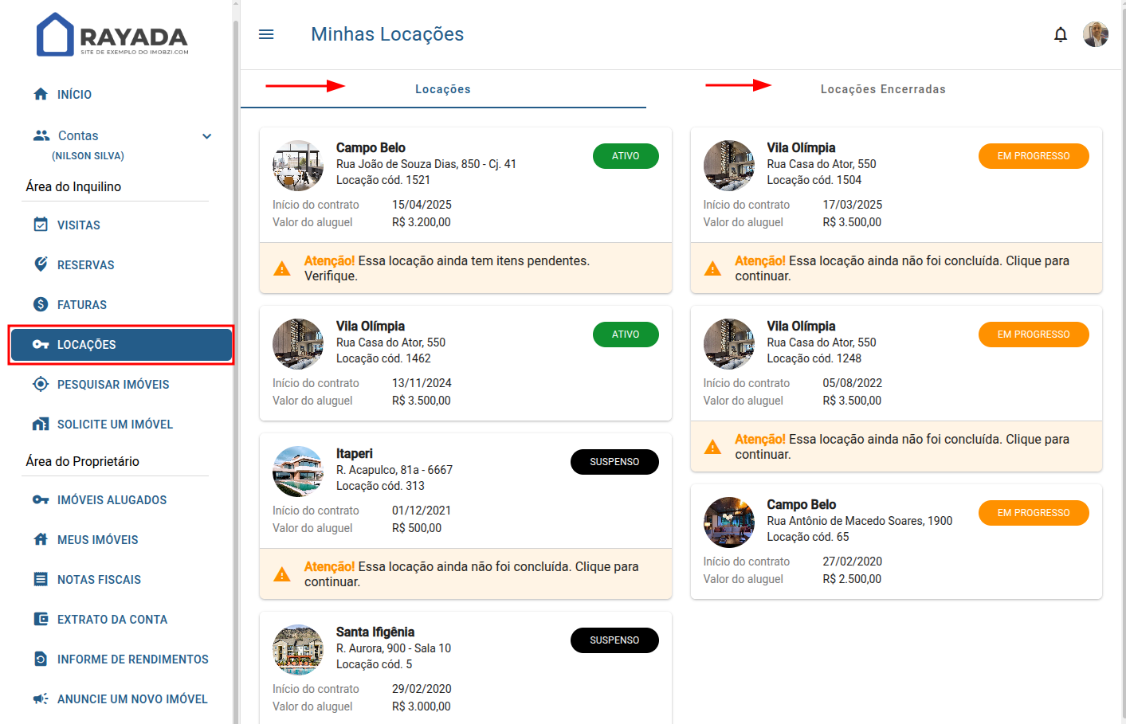This screenshot has width=1126, height=724.
Task: Switch to Locações Encerradas tab
Action: click(x=883, y=89)
